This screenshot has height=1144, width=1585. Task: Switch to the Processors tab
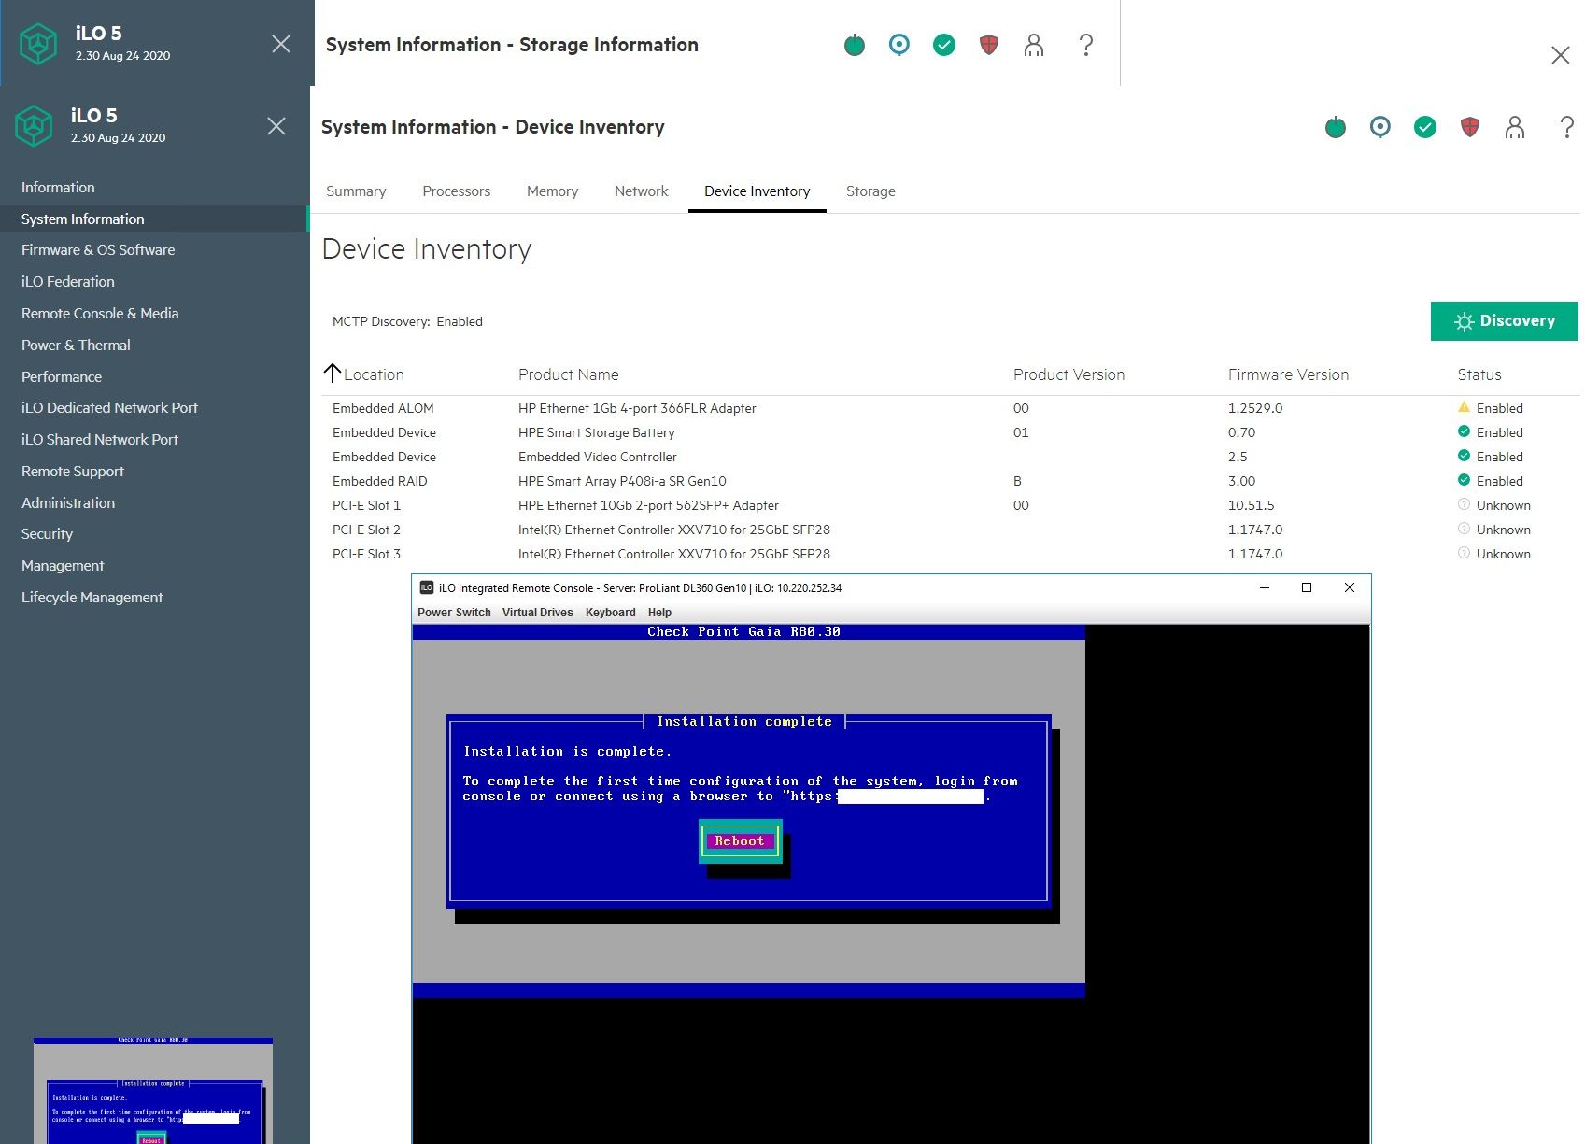[456, 191]
